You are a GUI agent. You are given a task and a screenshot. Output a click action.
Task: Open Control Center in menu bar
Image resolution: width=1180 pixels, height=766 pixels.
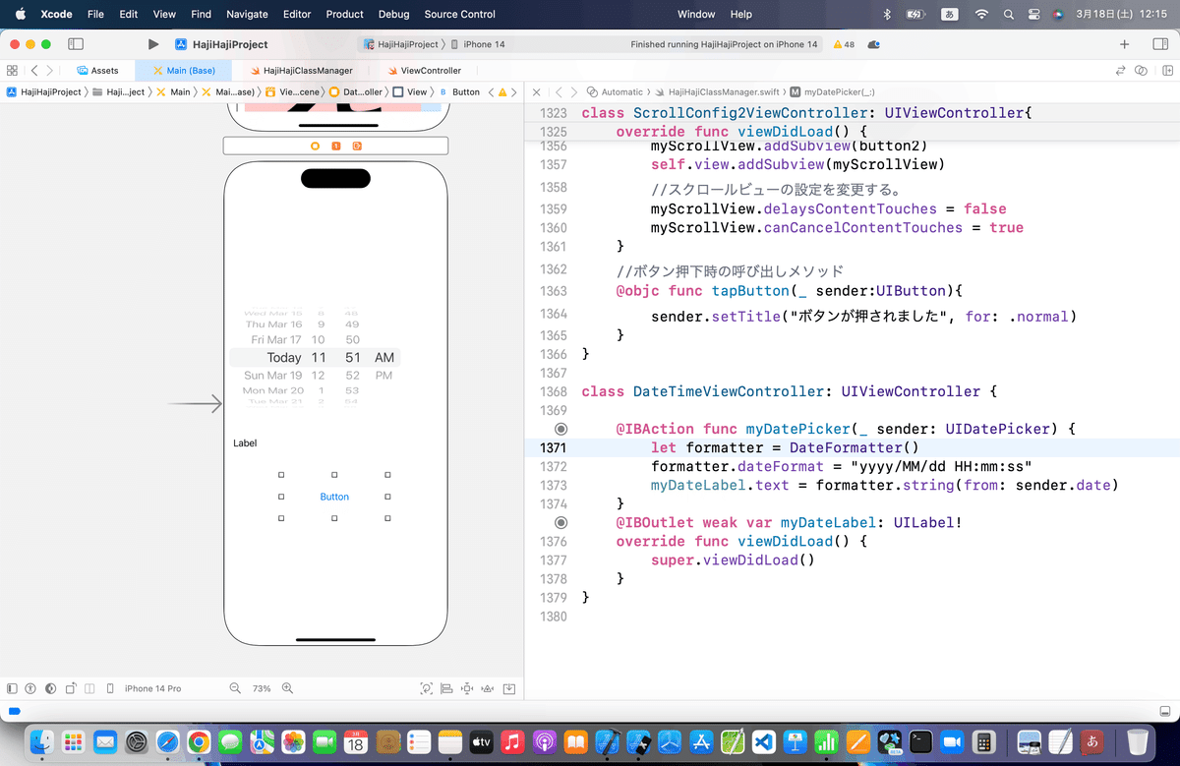pyautogui.click(x=1033, y=15)
